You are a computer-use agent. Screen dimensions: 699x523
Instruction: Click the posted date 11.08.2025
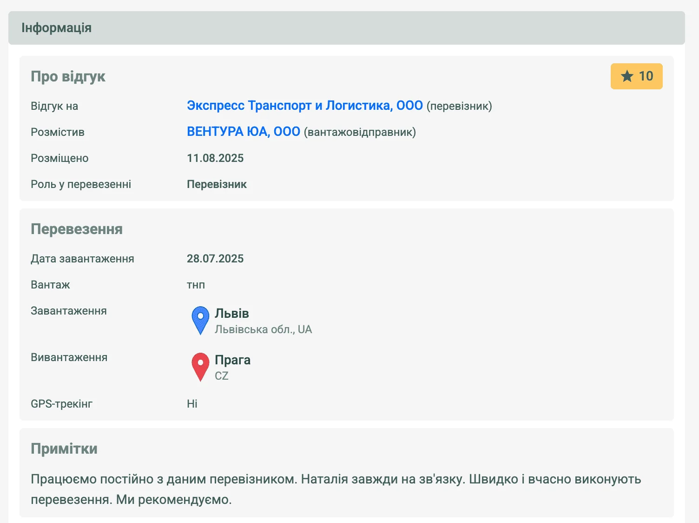tap(215, 158)
